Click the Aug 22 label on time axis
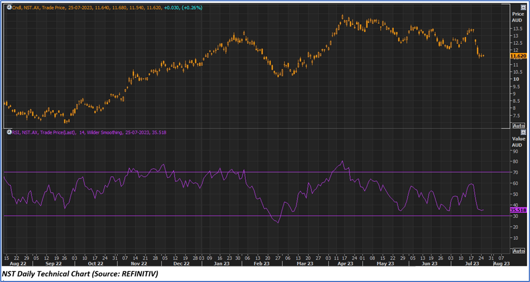Image resolution: width=530 pixels, height=282 pixels. (15, 264)
